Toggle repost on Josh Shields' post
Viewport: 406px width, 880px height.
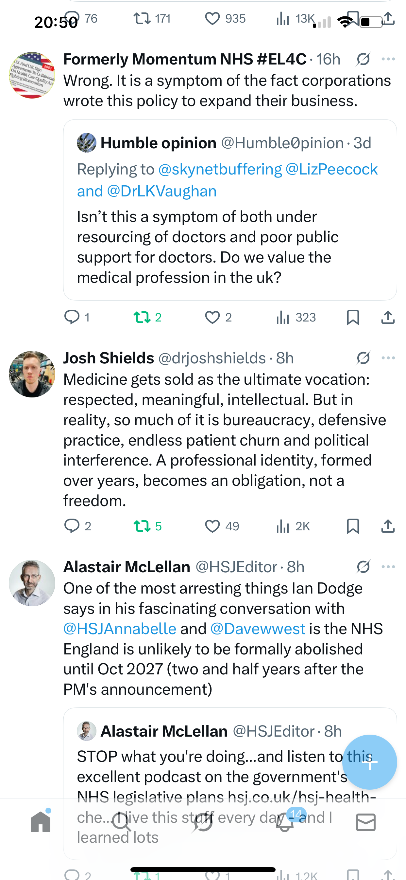pos(142,526)
